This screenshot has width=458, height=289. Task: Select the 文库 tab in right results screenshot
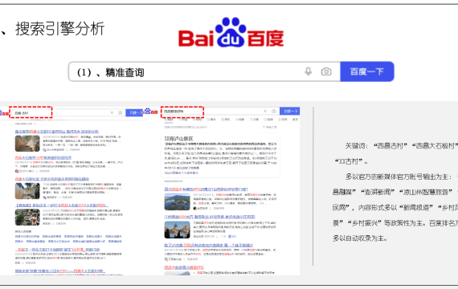coord(255,120)
